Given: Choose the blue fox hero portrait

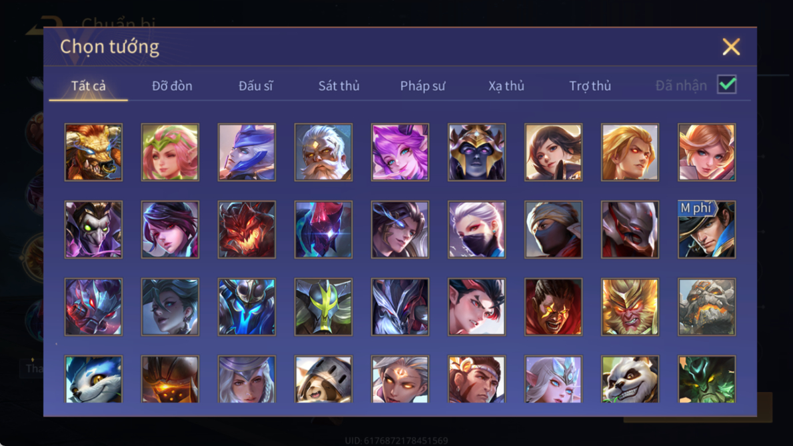Looking at the screenshot, I should pyautogui.click(x=93, y=379).
